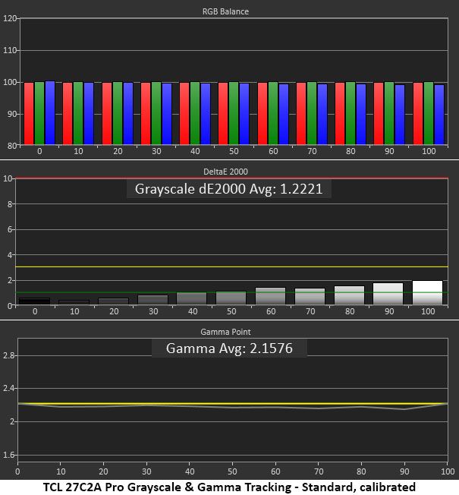Click the 90 label on RGB Balance y-axis
459x495 pixels.
coord(11,115)
